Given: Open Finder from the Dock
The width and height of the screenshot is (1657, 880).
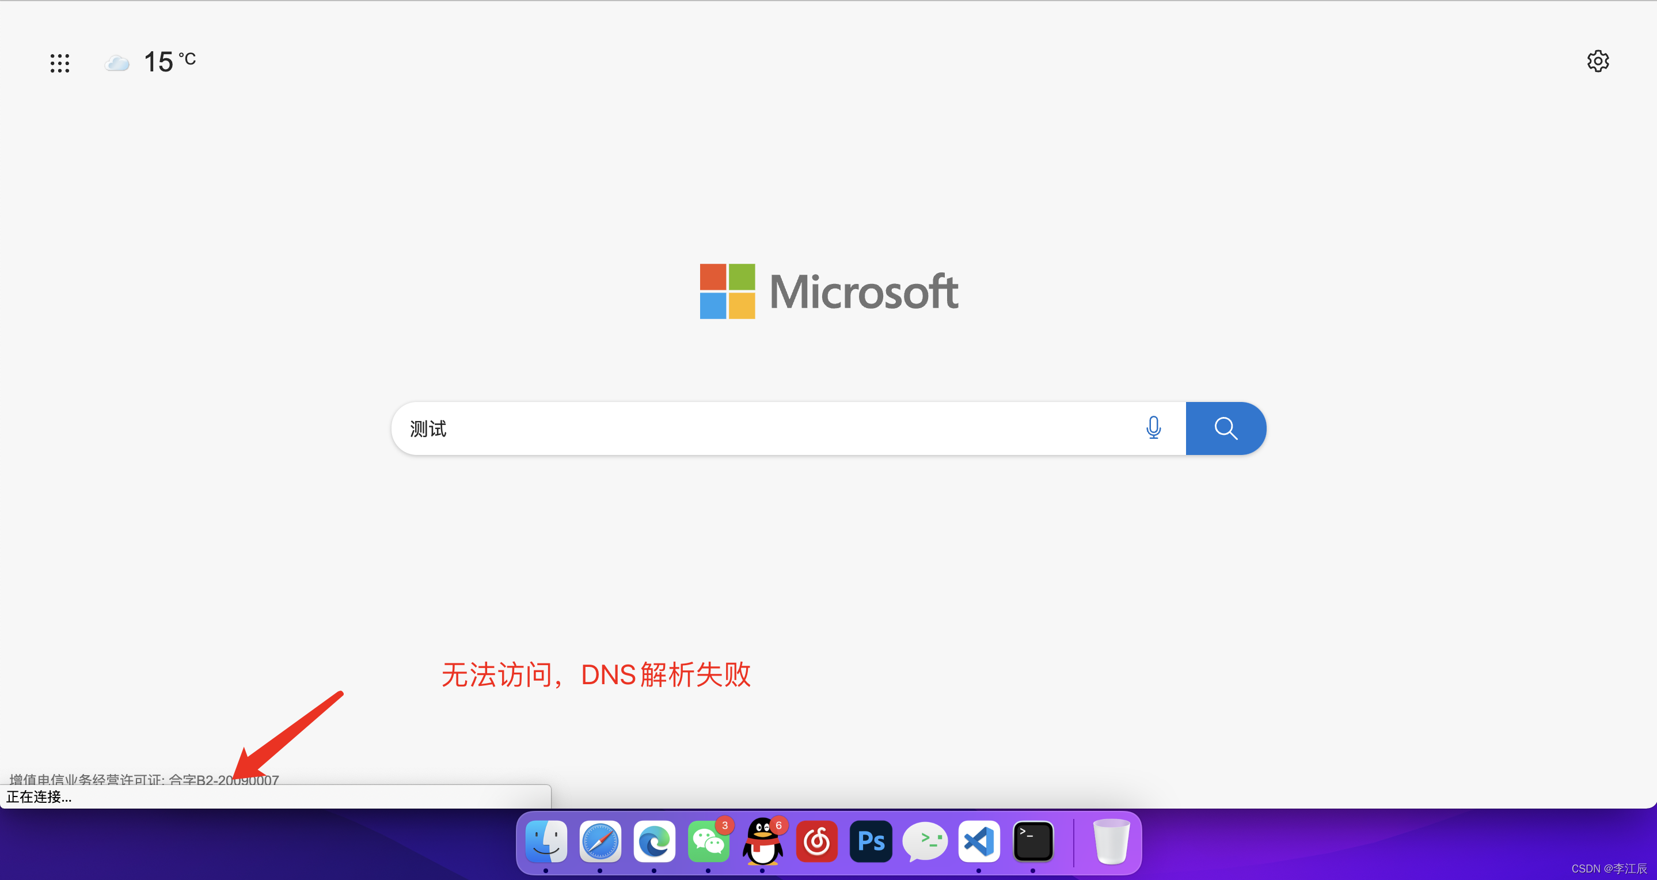Looking at the screenshot, I should pyautogui.click(x=546, y=841).
